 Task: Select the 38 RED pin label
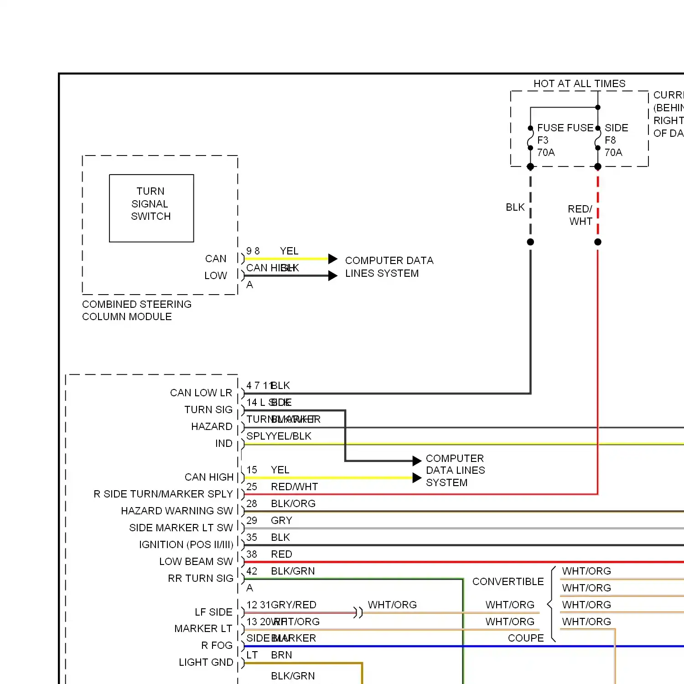pyautogui.click(x=269, y=554)
